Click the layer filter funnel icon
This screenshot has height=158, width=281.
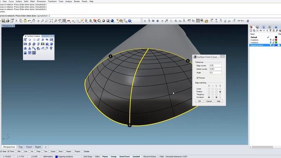[270, 31]
